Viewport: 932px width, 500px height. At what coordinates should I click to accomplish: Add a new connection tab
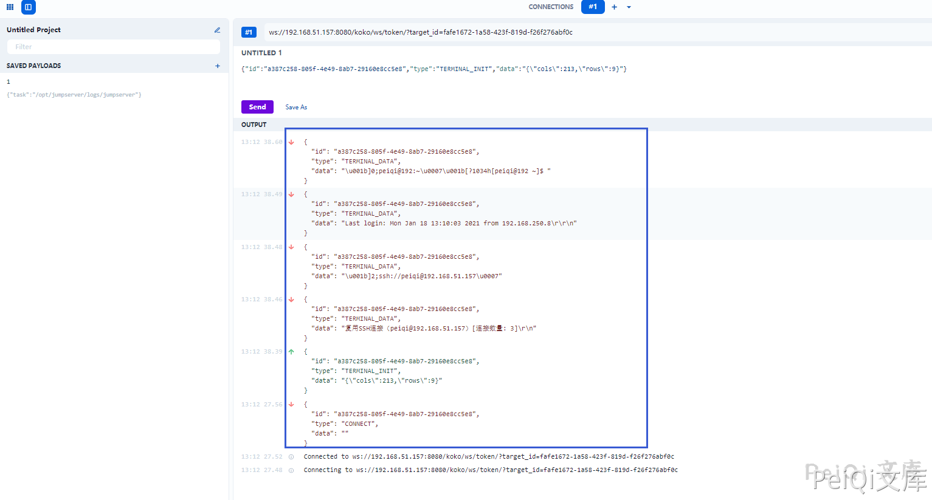[x=614, y=7]
